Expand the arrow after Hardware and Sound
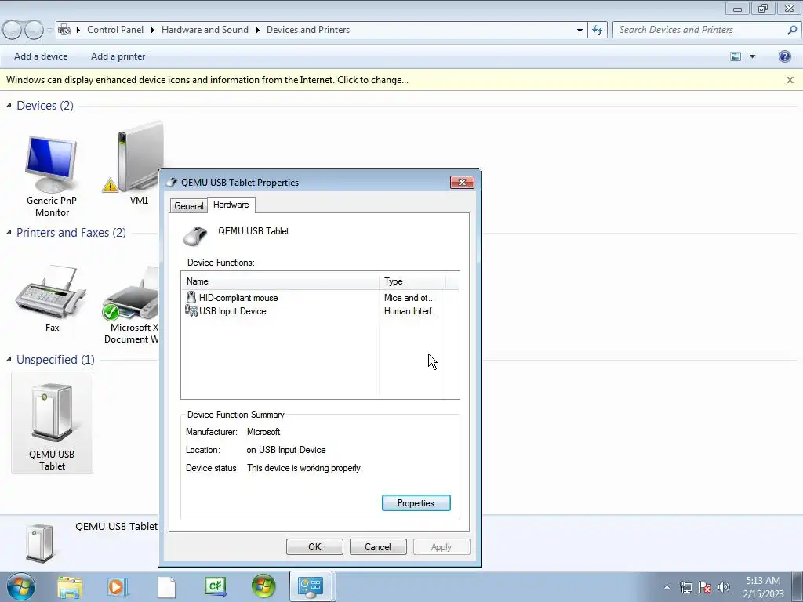803x602 pixels. (x=257, y=31)
